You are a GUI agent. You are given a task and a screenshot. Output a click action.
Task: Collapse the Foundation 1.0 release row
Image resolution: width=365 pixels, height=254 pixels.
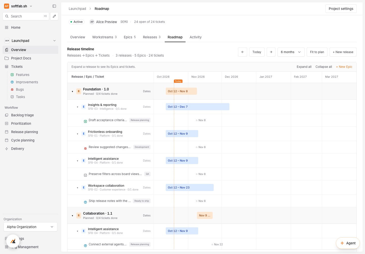click(x=72, y=91)
